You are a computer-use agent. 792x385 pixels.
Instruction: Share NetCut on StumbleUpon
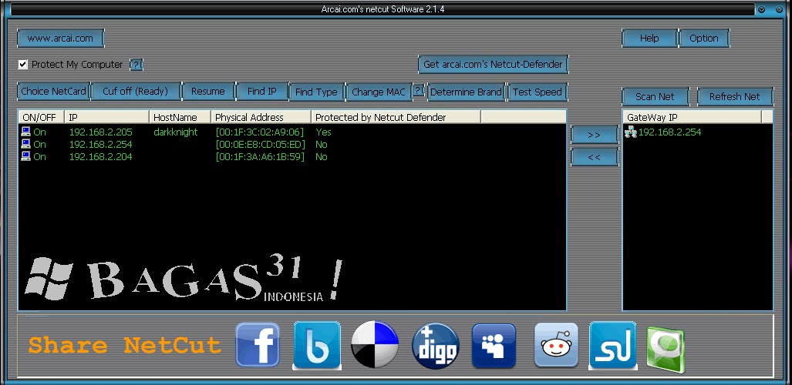(612, 345)
